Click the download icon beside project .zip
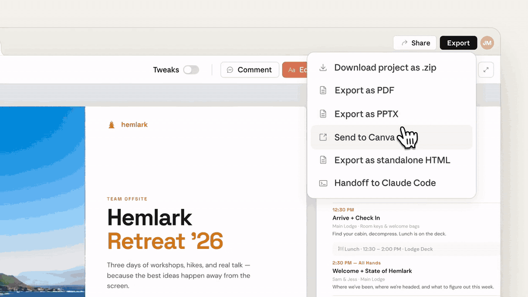The height and width of the screenshot is (297, 528). [323, 67]
